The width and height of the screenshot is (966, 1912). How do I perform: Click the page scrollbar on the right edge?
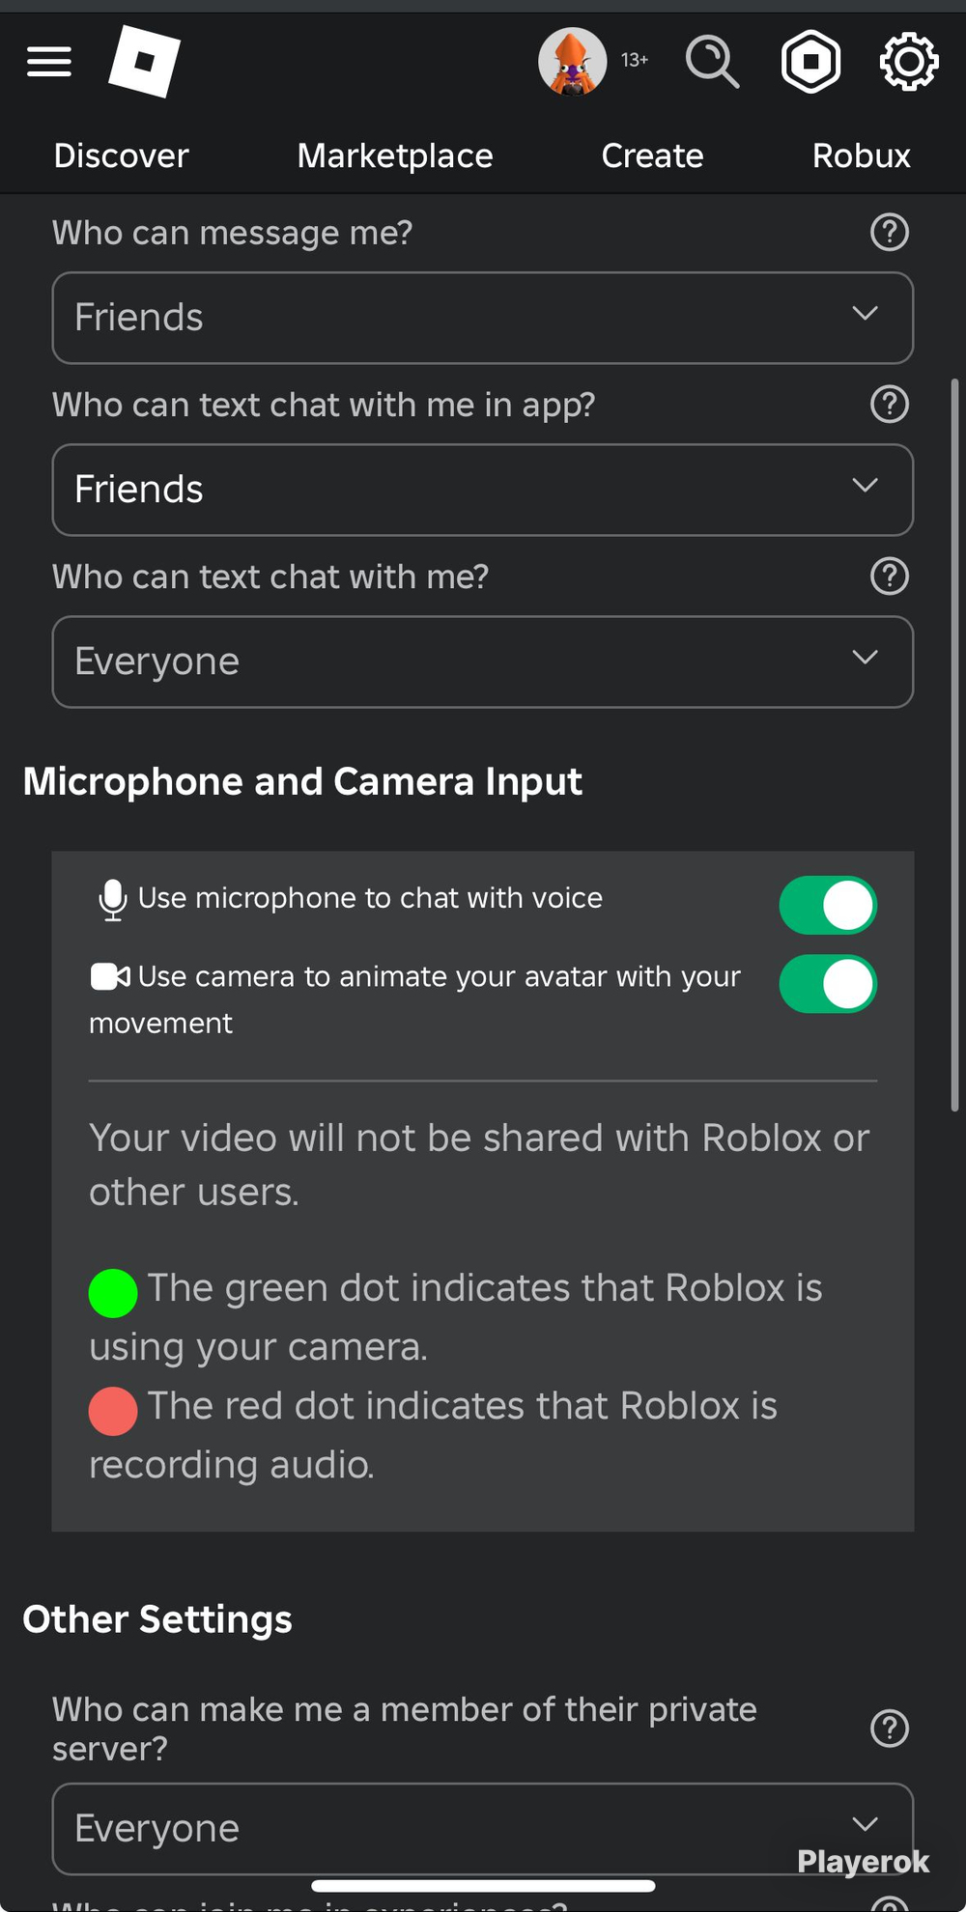tap(954, 744)
